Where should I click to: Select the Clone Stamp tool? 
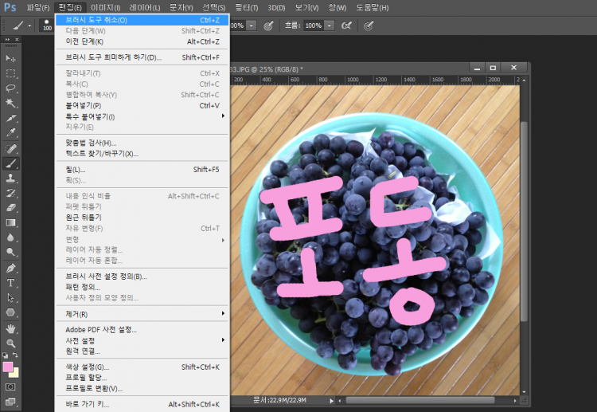(x=11, y=179)
